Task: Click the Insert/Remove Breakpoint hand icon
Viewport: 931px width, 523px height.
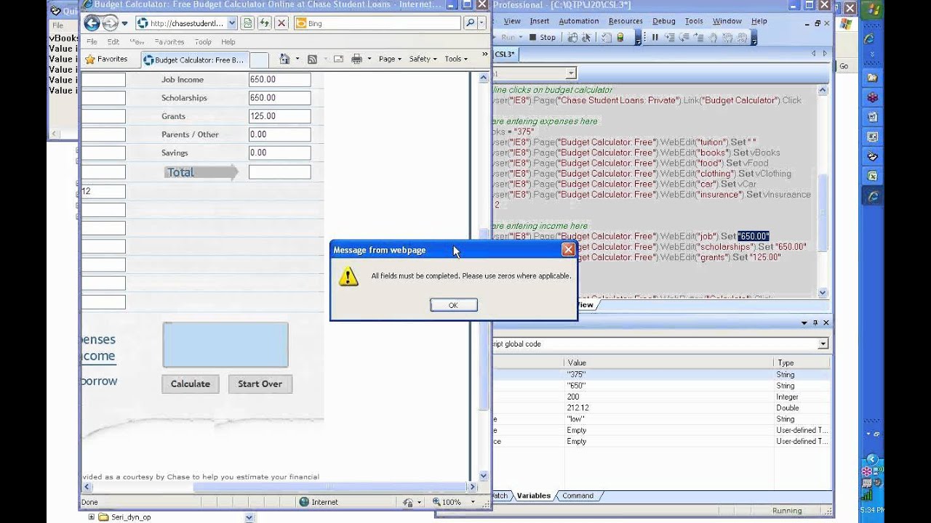Action: (713, 37)
